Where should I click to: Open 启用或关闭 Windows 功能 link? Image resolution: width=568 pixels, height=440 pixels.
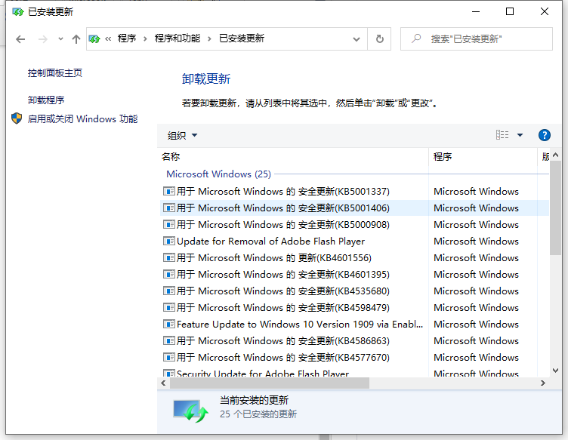click(x=82, y=119)
